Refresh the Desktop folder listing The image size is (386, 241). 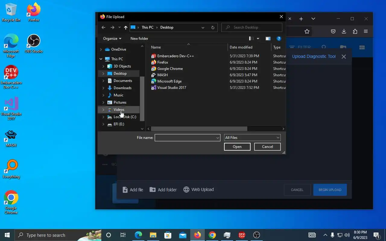tap(213, 27)
